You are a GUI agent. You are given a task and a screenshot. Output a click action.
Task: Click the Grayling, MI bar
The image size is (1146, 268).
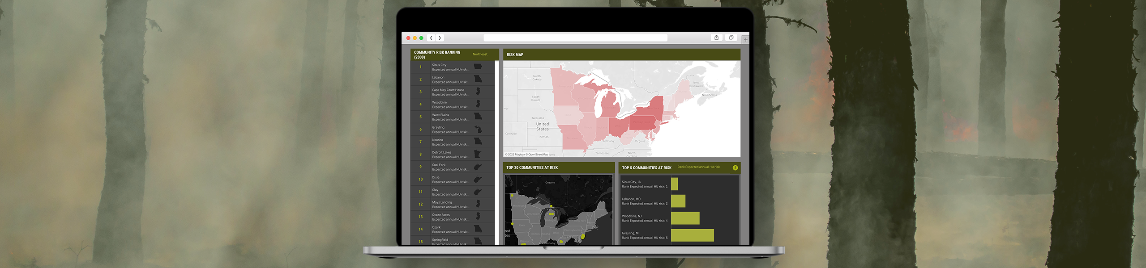(x=692, y=235)
